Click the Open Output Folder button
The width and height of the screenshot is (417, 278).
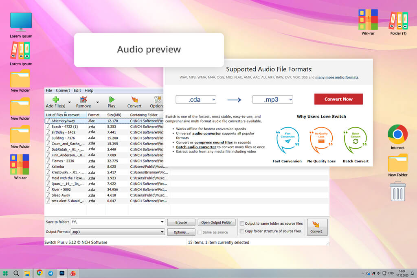tap(217, 223)
